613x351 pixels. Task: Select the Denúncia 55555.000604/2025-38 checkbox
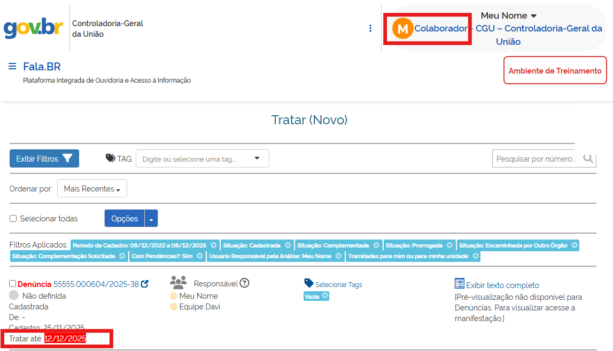13,284
